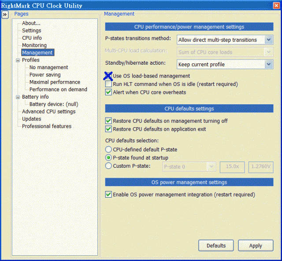This screenshot has height=261, width=282.
Task: Open the Power saving profile
Action: pos(45,75)
